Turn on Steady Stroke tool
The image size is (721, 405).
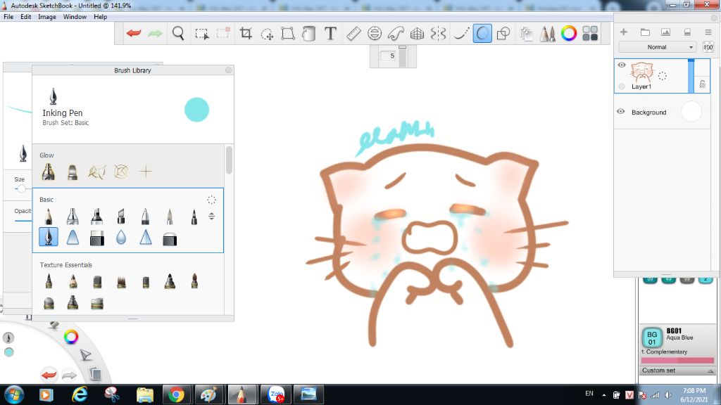coord(460,34)
